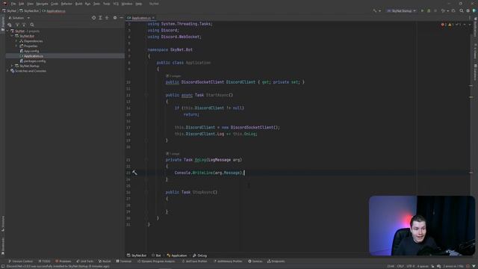Open the Help menu
Screen dimensions: 478x269
tap(139, 4)
